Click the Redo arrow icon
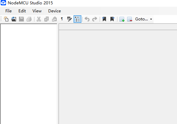This screenshot has height=124, width=177. pos(95,19)
